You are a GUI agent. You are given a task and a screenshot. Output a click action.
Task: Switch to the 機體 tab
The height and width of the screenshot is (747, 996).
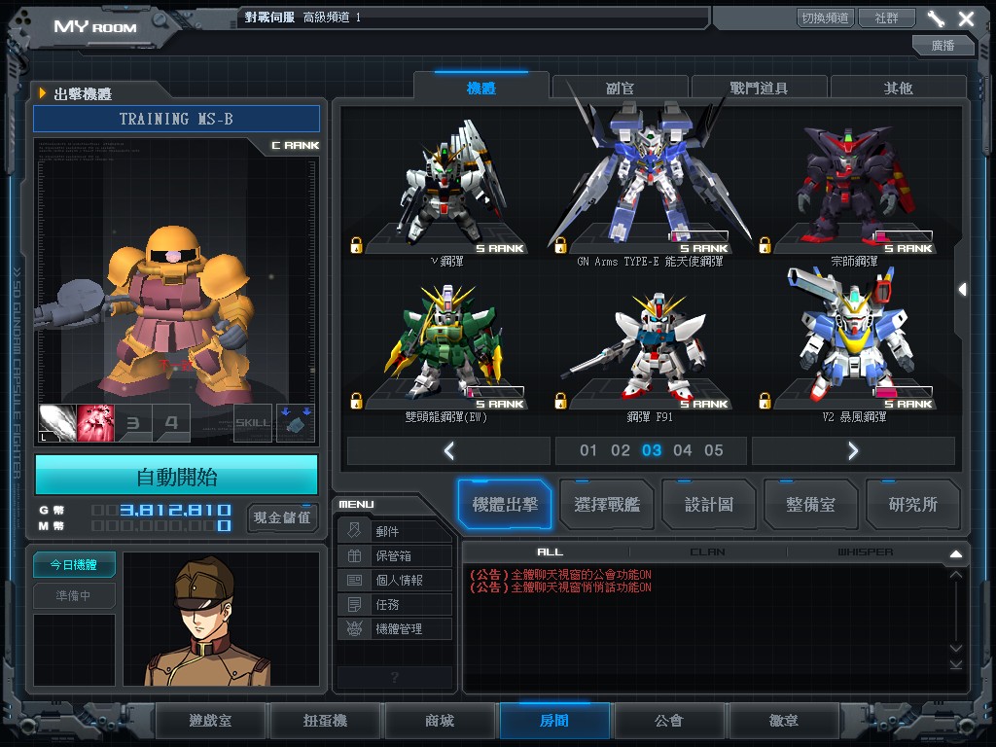tap(480, 87)
